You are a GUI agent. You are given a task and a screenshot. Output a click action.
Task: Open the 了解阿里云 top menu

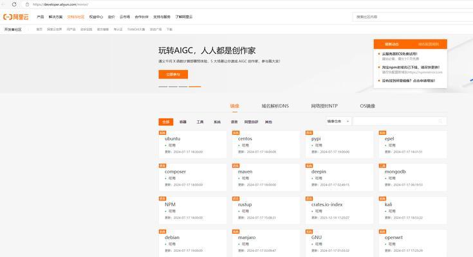(x=183, y=17)
